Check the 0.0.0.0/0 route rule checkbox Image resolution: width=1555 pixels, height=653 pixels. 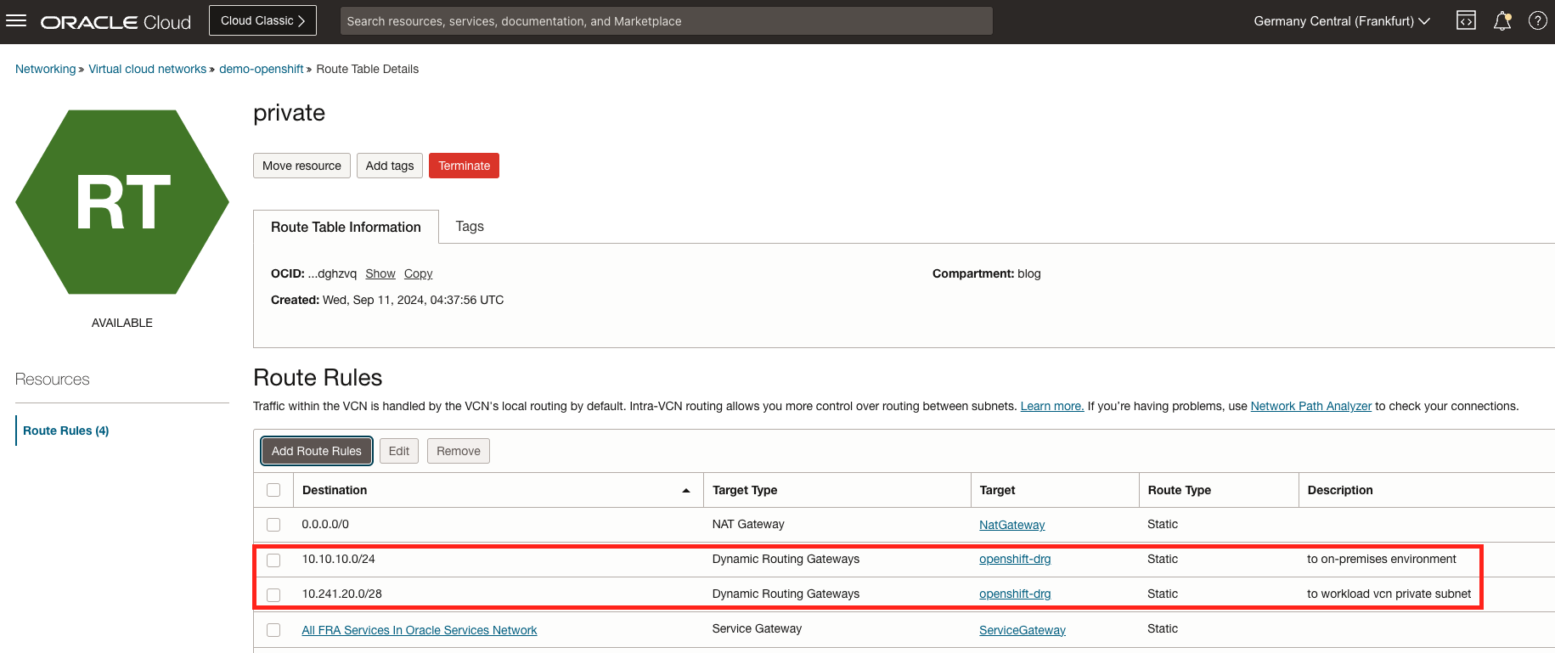(x=273, y=525)
